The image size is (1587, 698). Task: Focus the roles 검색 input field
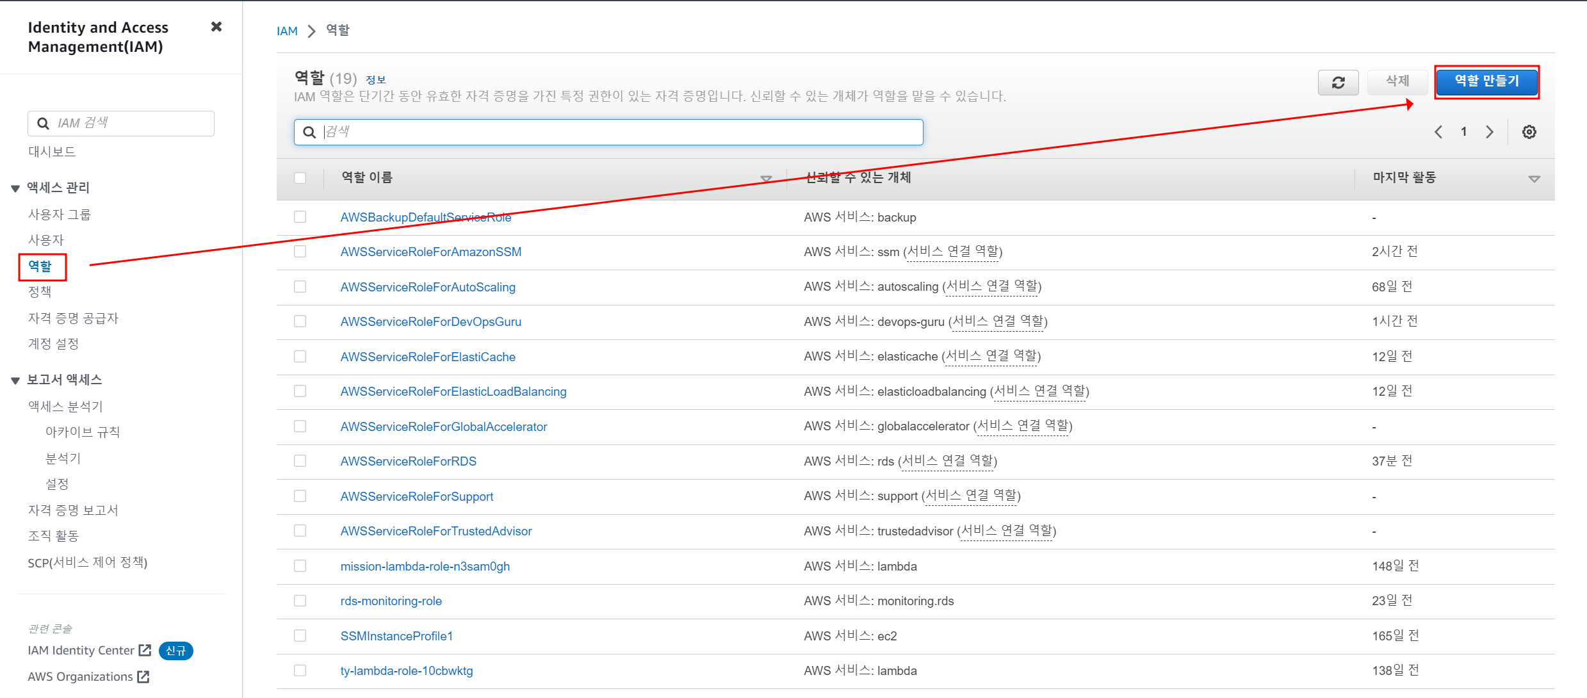[615, 132]
